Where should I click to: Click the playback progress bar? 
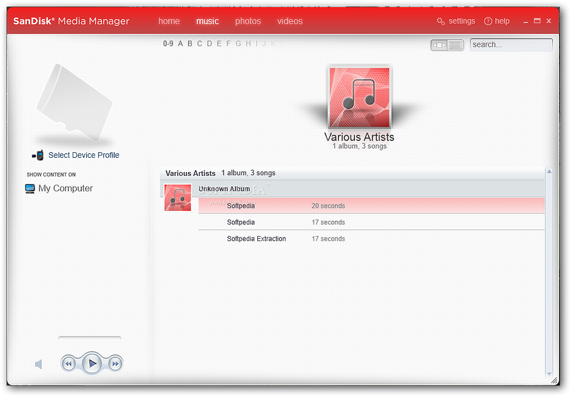pyautogui.click(x=89, y=339)
